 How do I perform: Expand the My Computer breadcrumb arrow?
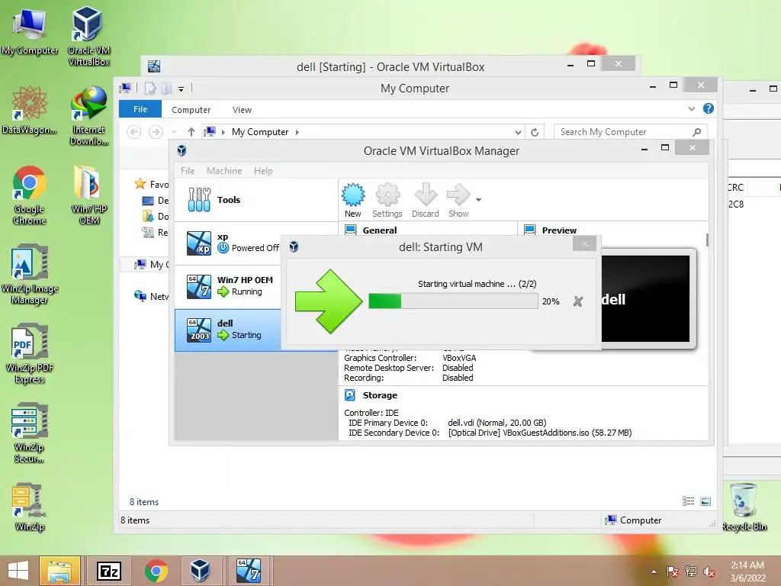coord(297,132)
